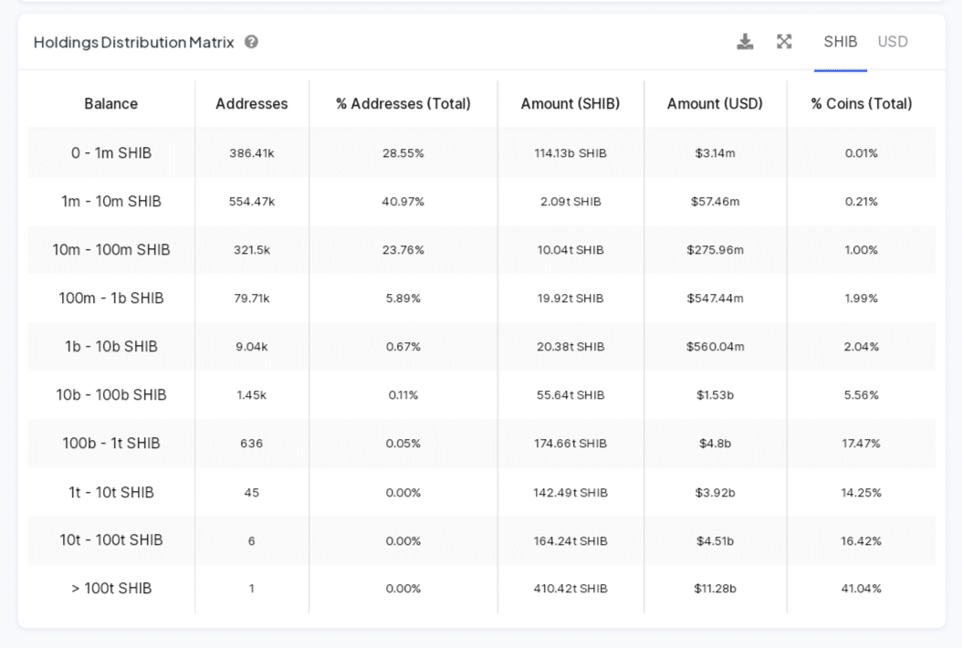The width and height of the screenshot is (962, 648).
Task: Click the download icon in the matrix header
Action: pyautogui.click(x=745, y=42)
